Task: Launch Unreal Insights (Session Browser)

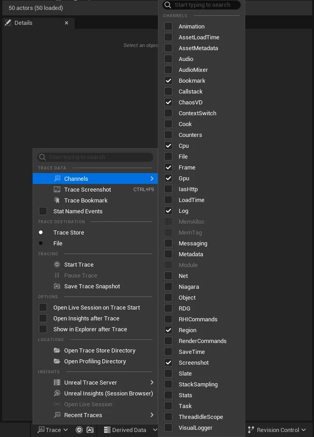Action: (x=95, y=393)
